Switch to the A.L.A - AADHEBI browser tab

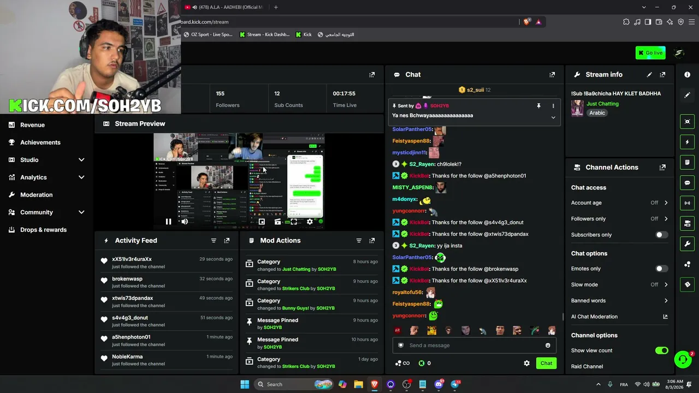click(x=225, y=7)
